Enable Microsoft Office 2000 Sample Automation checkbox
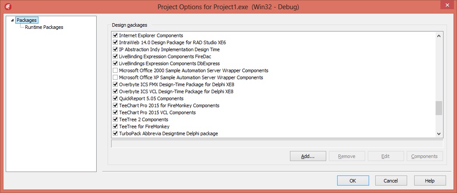Screen dimensions: 457x193 tap(115, 70)
